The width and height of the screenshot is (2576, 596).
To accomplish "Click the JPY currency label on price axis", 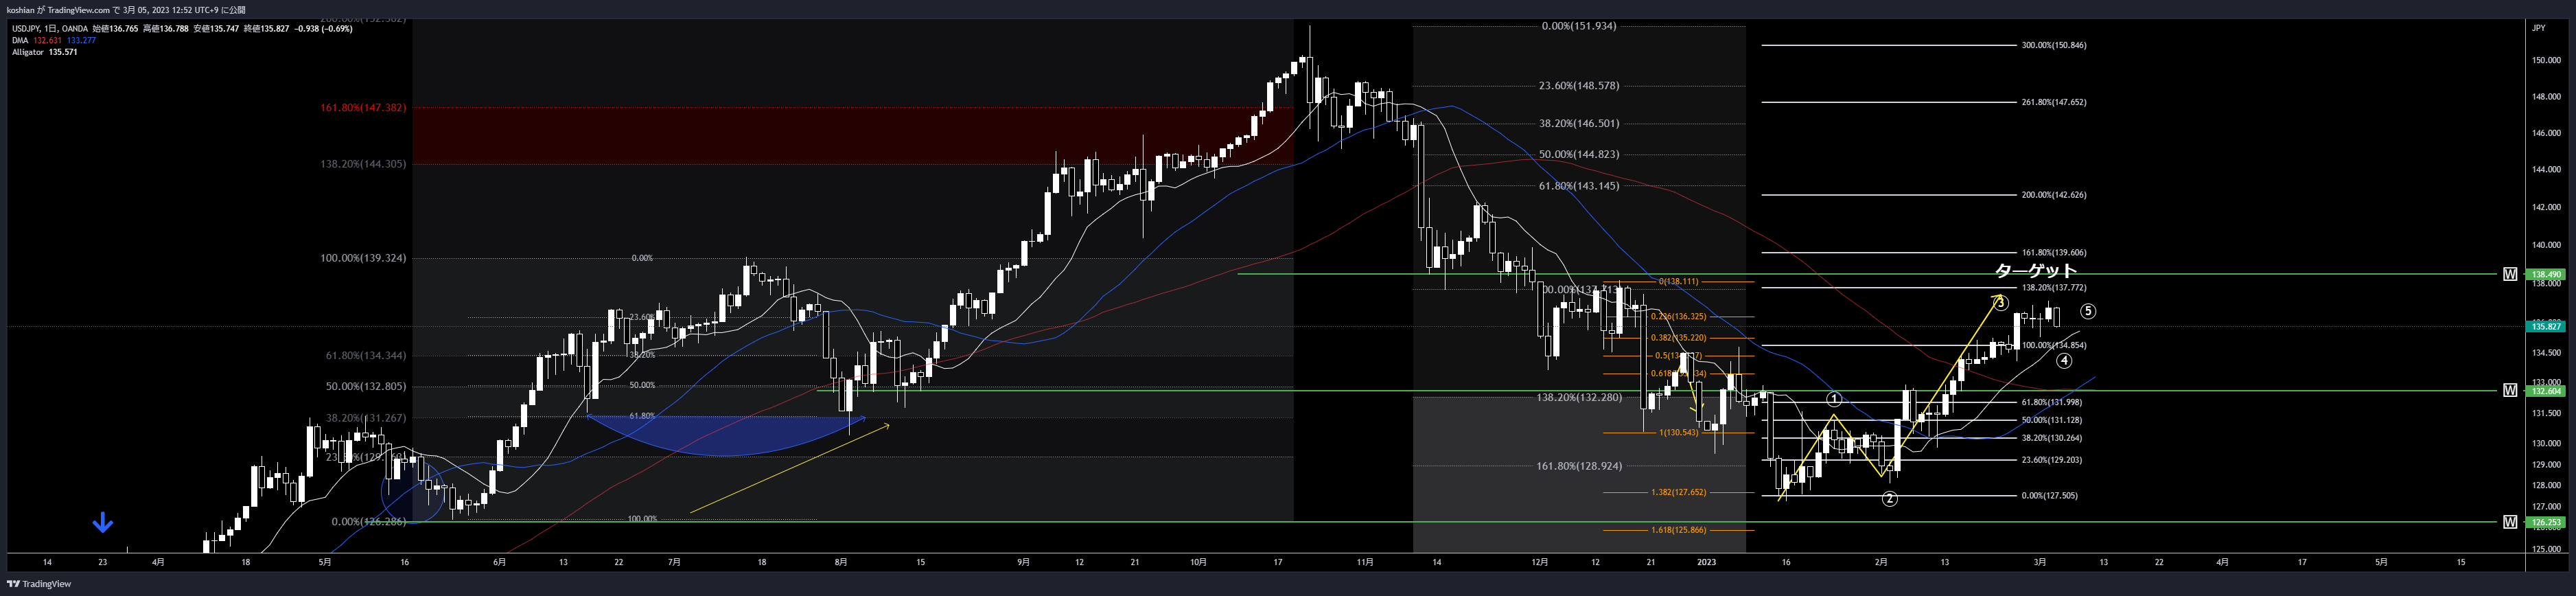I will pyautogui.click(x=2539, y=28).
